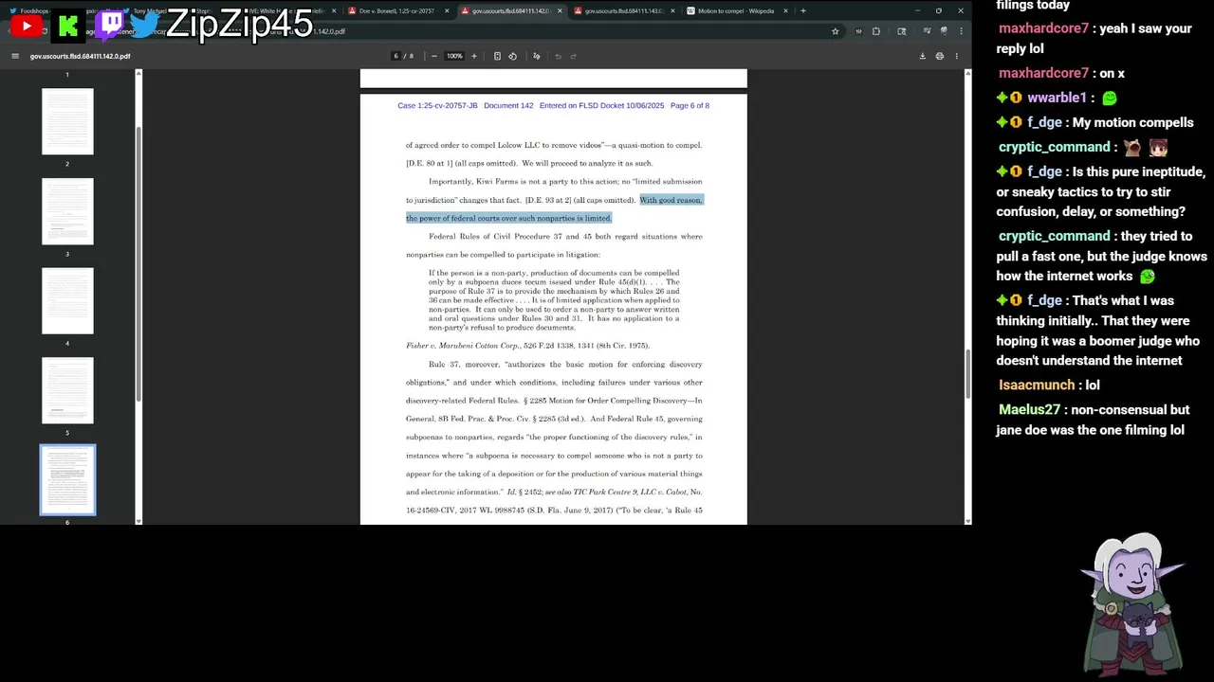The image size is (1214, 682).
Task: Open the browser profile avatar
Action: tap(944, 31)
